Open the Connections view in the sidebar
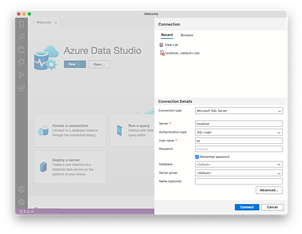Screen dimensions: 302x234 coord(21,24)
